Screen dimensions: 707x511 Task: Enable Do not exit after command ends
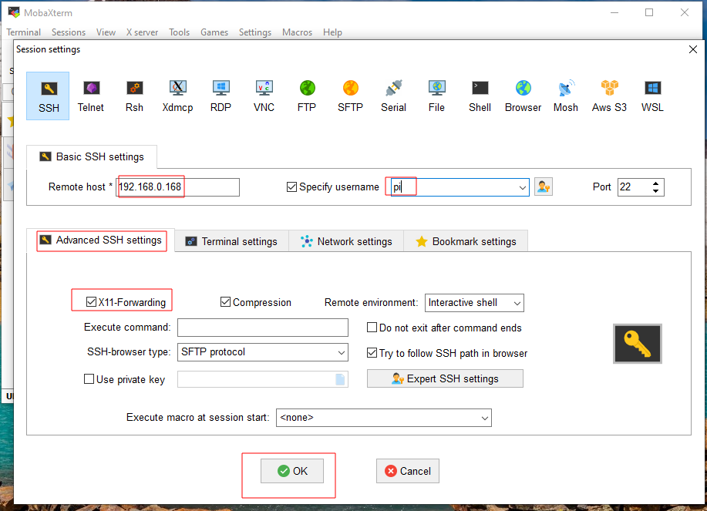(372, 328)
